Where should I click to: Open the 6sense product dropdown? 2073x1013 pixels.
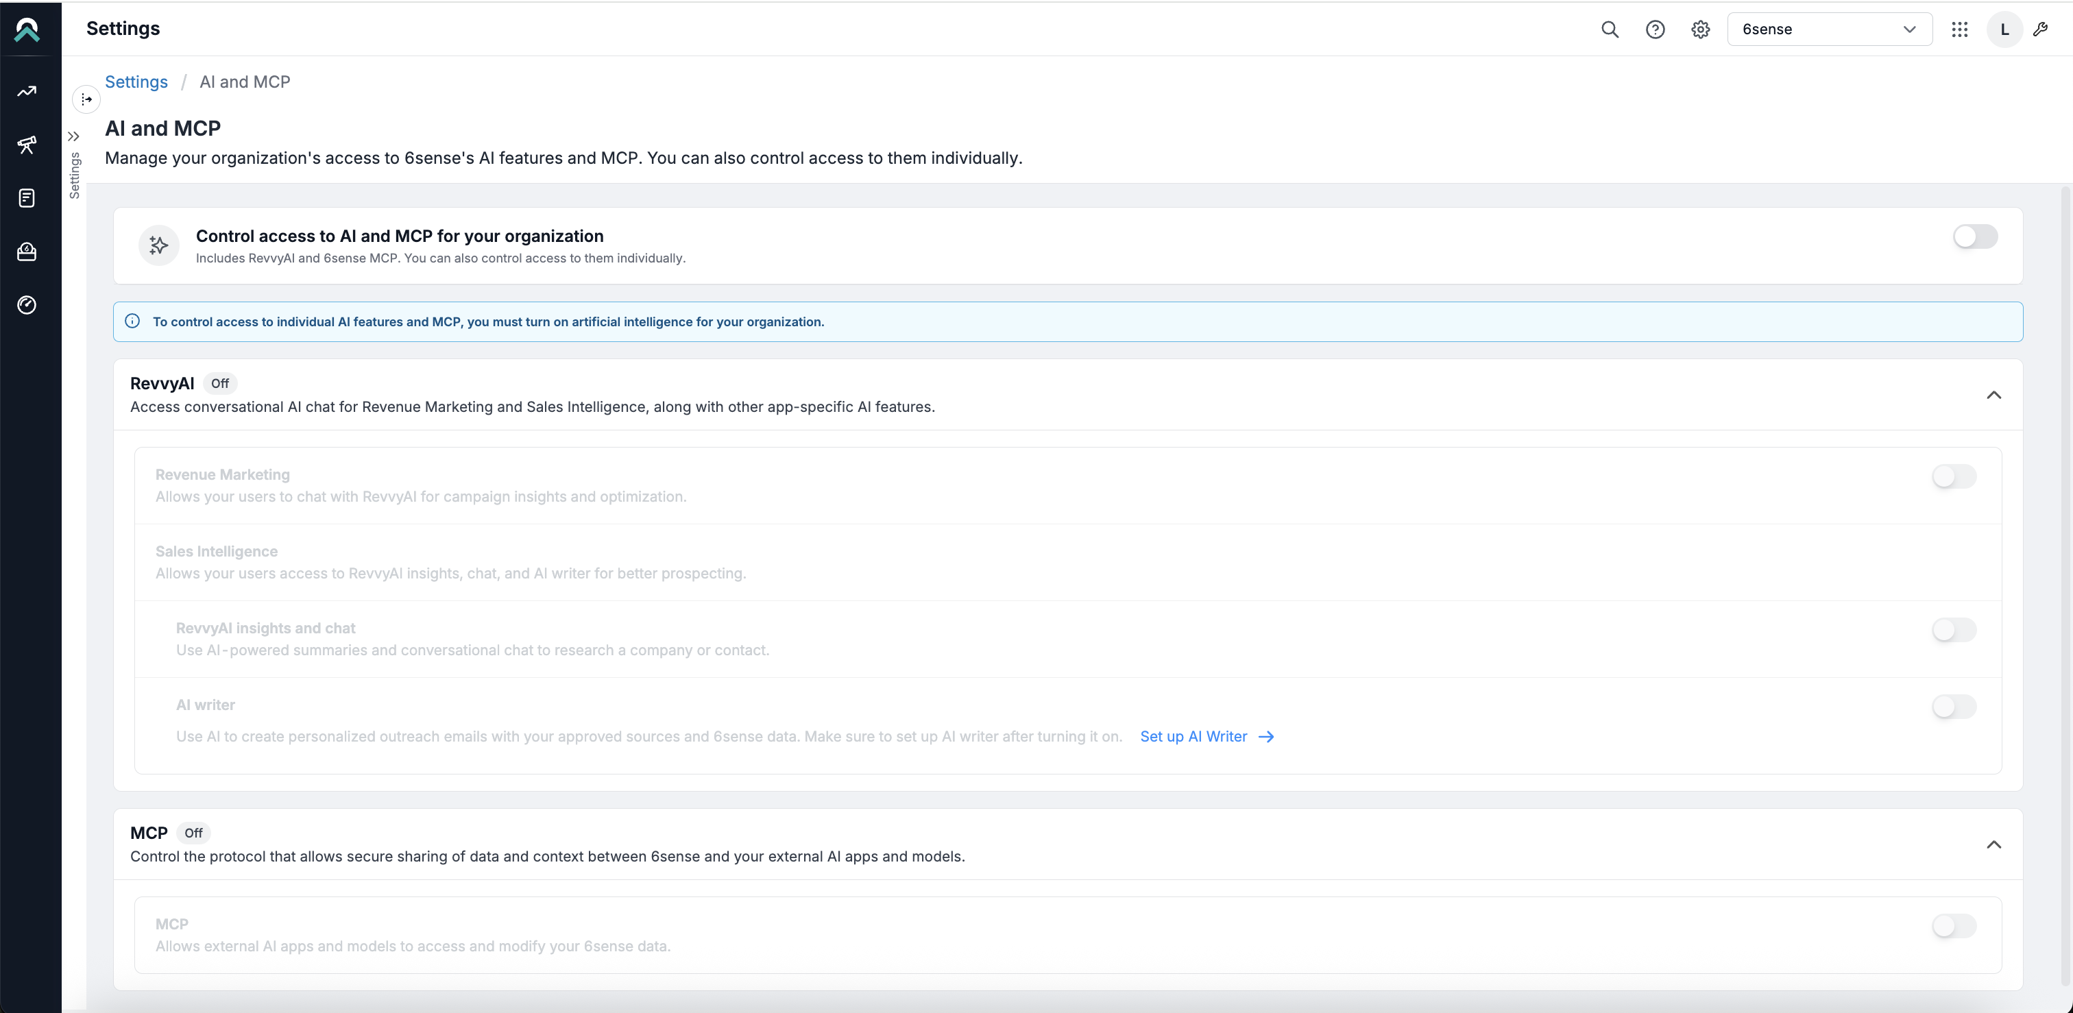1829,29
